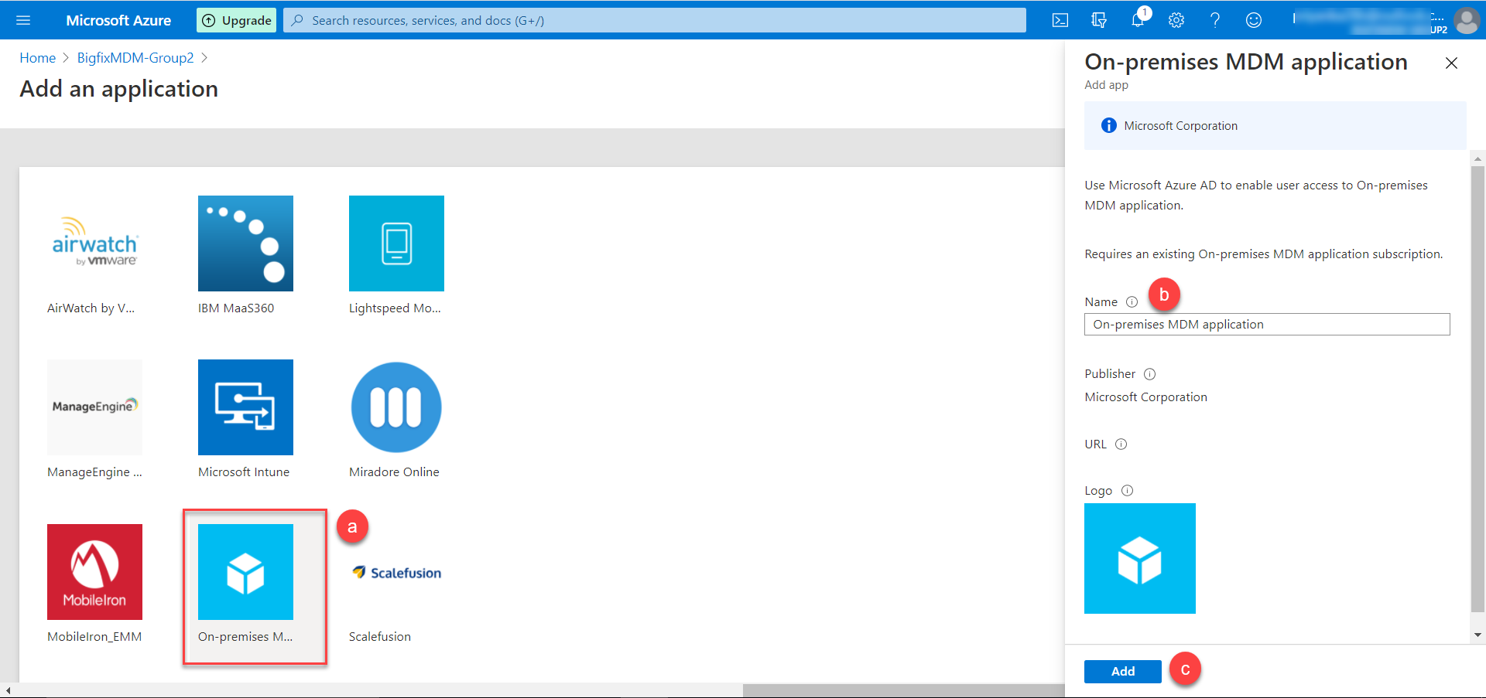
Task: Click the ManageEngine ... label
Action: (x=94, y=472)
